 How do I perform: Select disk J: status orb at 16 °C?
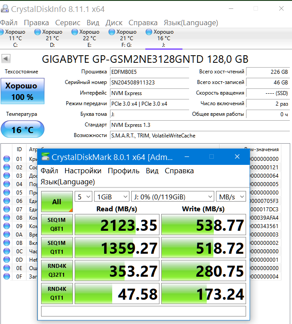tap(149, 32)
